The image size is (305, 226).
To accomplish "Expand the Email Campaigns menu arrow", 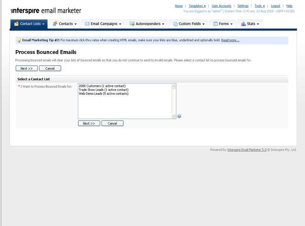I will coord(120,24).
